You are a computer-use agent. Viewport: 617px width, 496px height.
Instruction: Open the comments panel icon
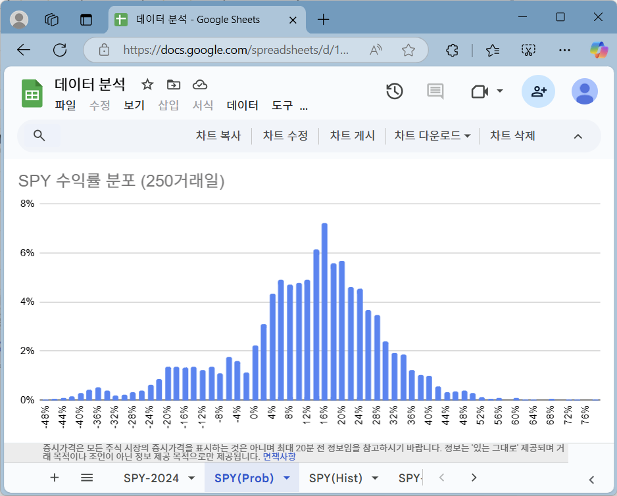(435, 91)
